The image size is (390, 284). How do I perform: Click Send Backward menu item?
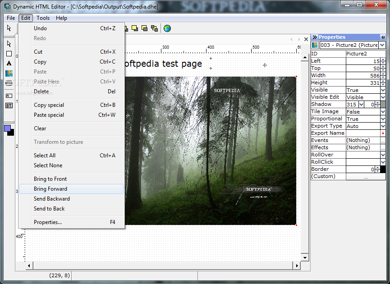click(71, 199)
